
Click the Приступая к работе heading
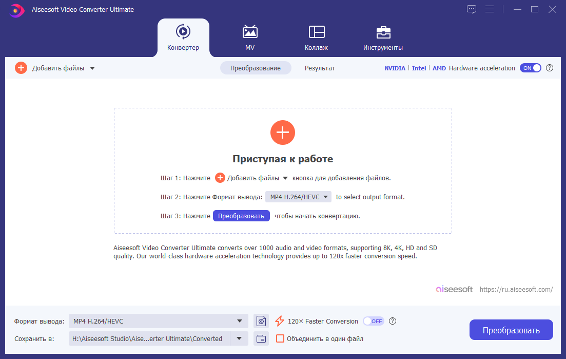(283, 159)
